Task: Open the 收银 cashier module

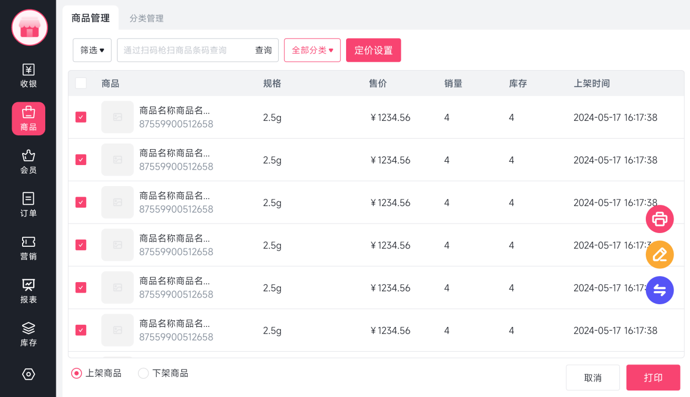Action: 28,76
